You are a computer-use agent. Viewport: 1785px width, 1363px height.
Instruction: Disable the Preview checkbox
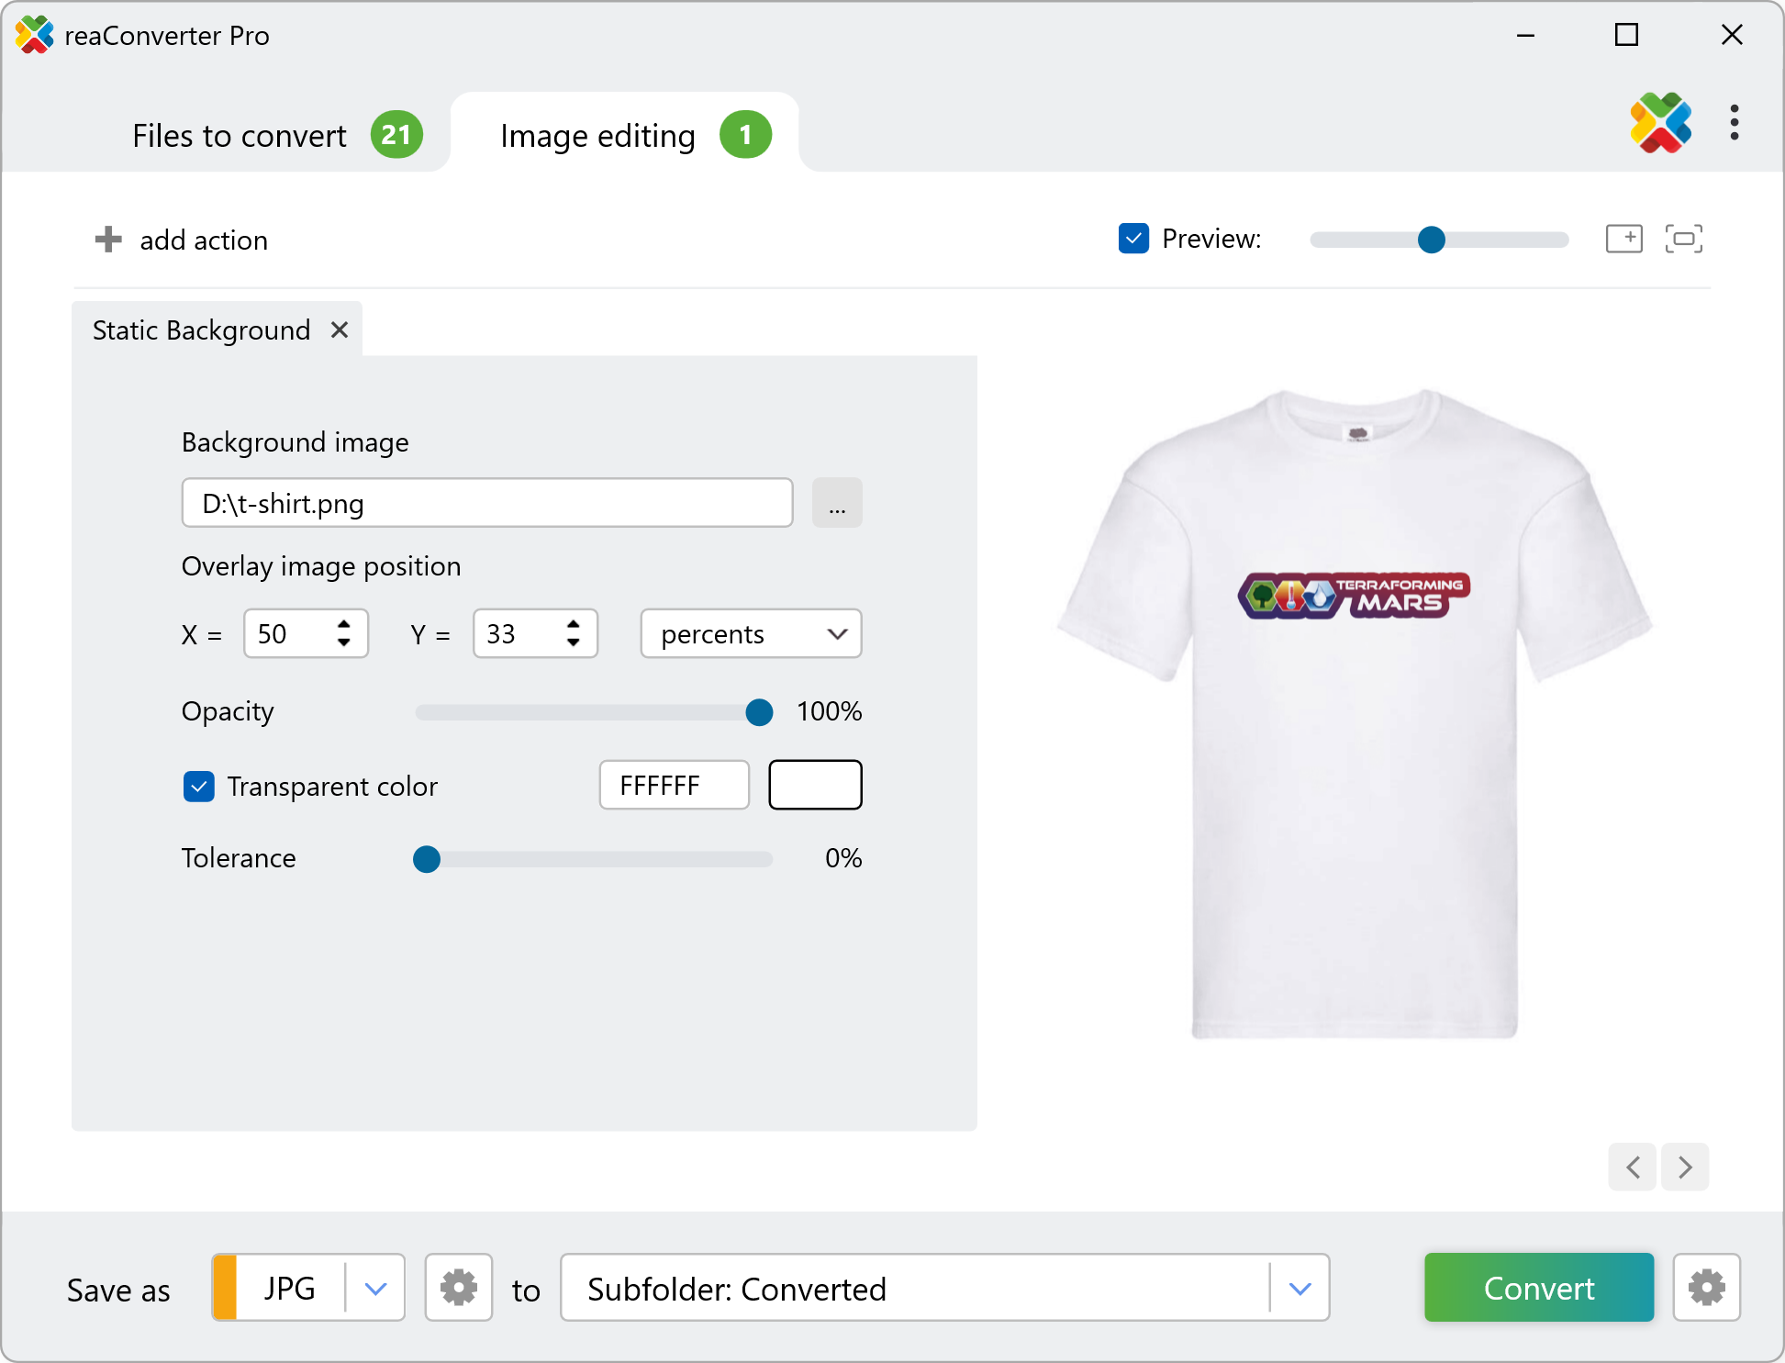click(x=1133, y=239)
